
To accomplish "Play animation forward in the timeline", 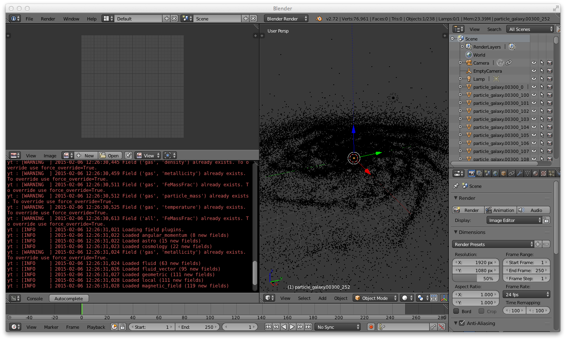I will point(292,327).
